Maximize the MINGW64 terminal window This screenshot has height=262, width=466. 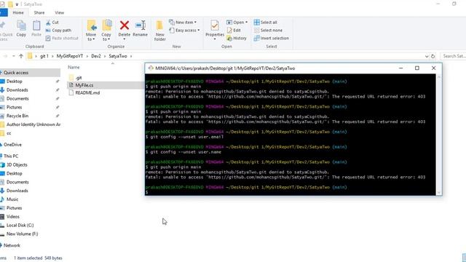(x=417, y=68)
